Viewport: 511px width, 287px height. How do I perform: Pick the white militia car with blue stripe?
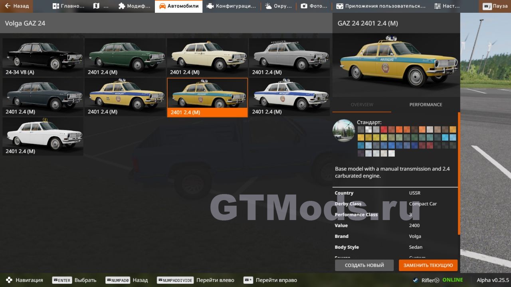pyautogui.click(x=290, y=96)
